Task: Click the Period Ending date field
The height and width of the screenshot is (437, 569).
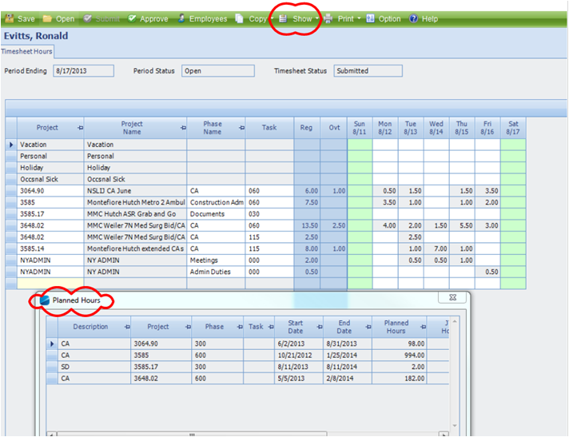Action: pos(83,71)
